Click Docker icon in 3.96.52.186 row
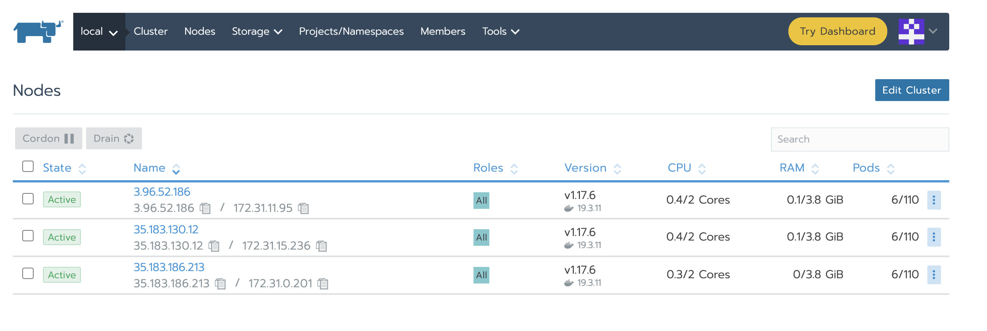Image resolution: width=987 pixels, height=331 pixels. point(569,208)
